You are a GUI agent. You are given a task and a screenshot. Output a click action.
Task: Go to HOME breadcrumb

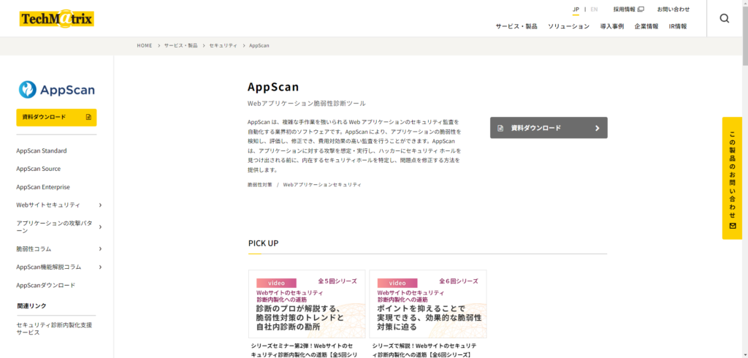[x=144, y=45]
